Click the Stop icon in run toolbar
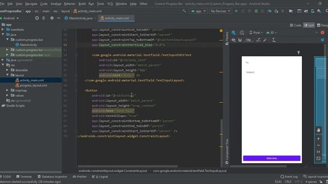The width and height of the screenshot is (328, 184). [x=282, y=11]
